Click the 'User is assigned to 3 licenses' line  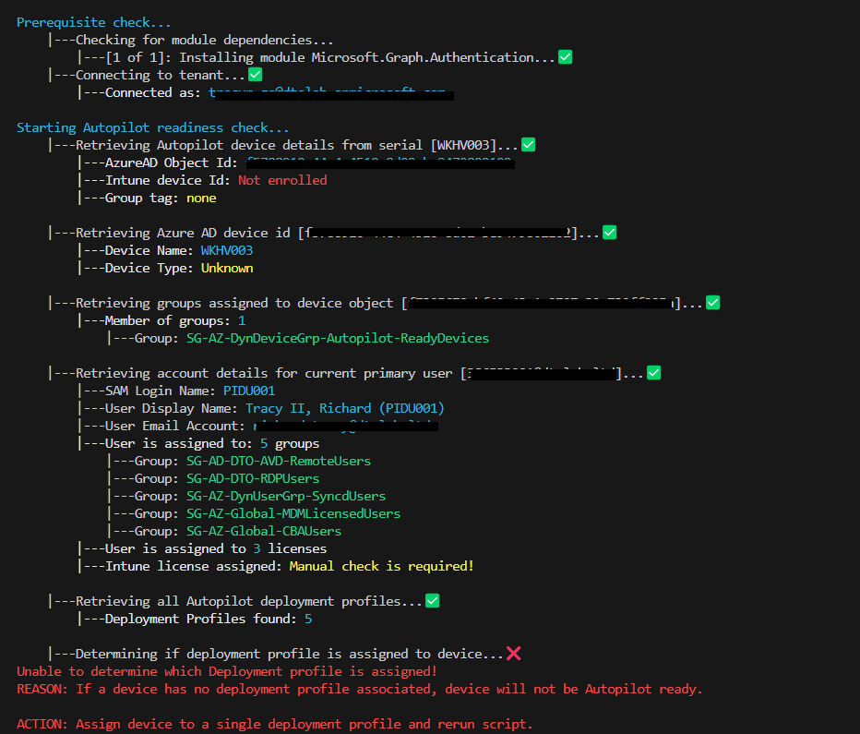tap(202, 549)
